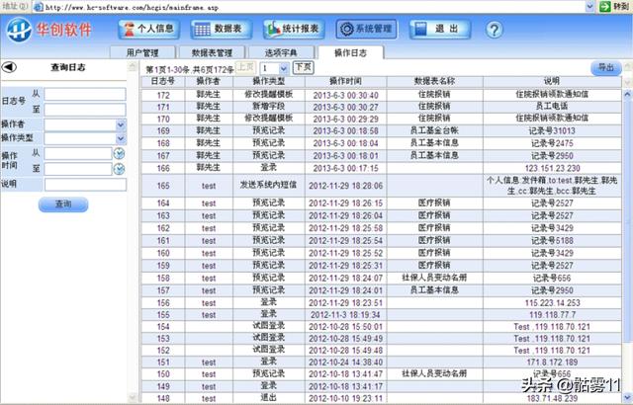
Task: Click the 记录号31013 description cell
Action: pyautogui.click(x=552, y=131)
